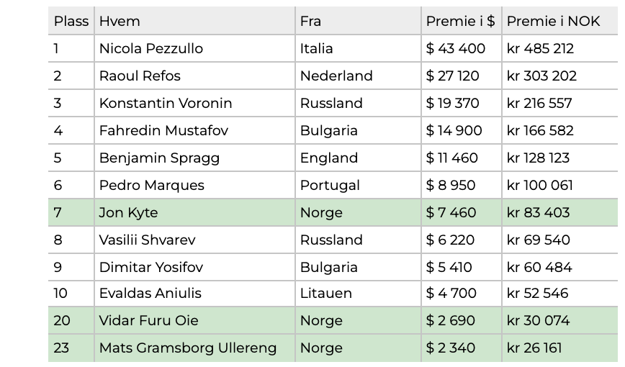Select the Premie i $ header

462,21
